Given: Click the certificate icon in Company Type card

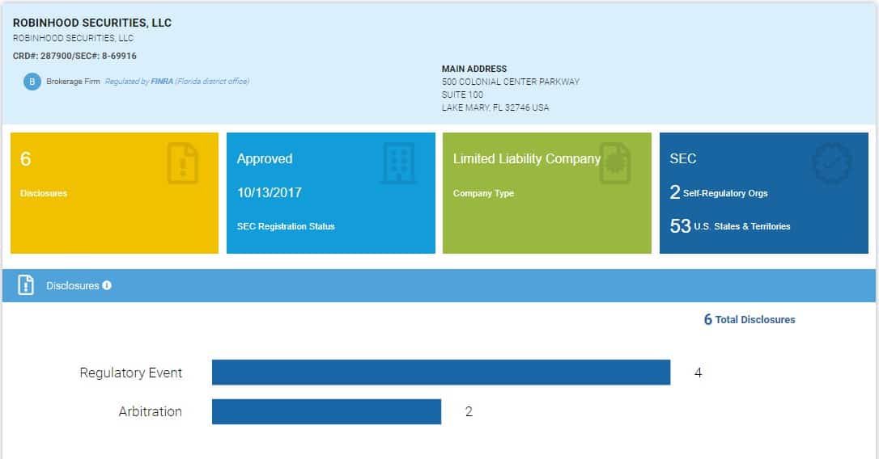Looking at the screenshot, I should 615,163.
